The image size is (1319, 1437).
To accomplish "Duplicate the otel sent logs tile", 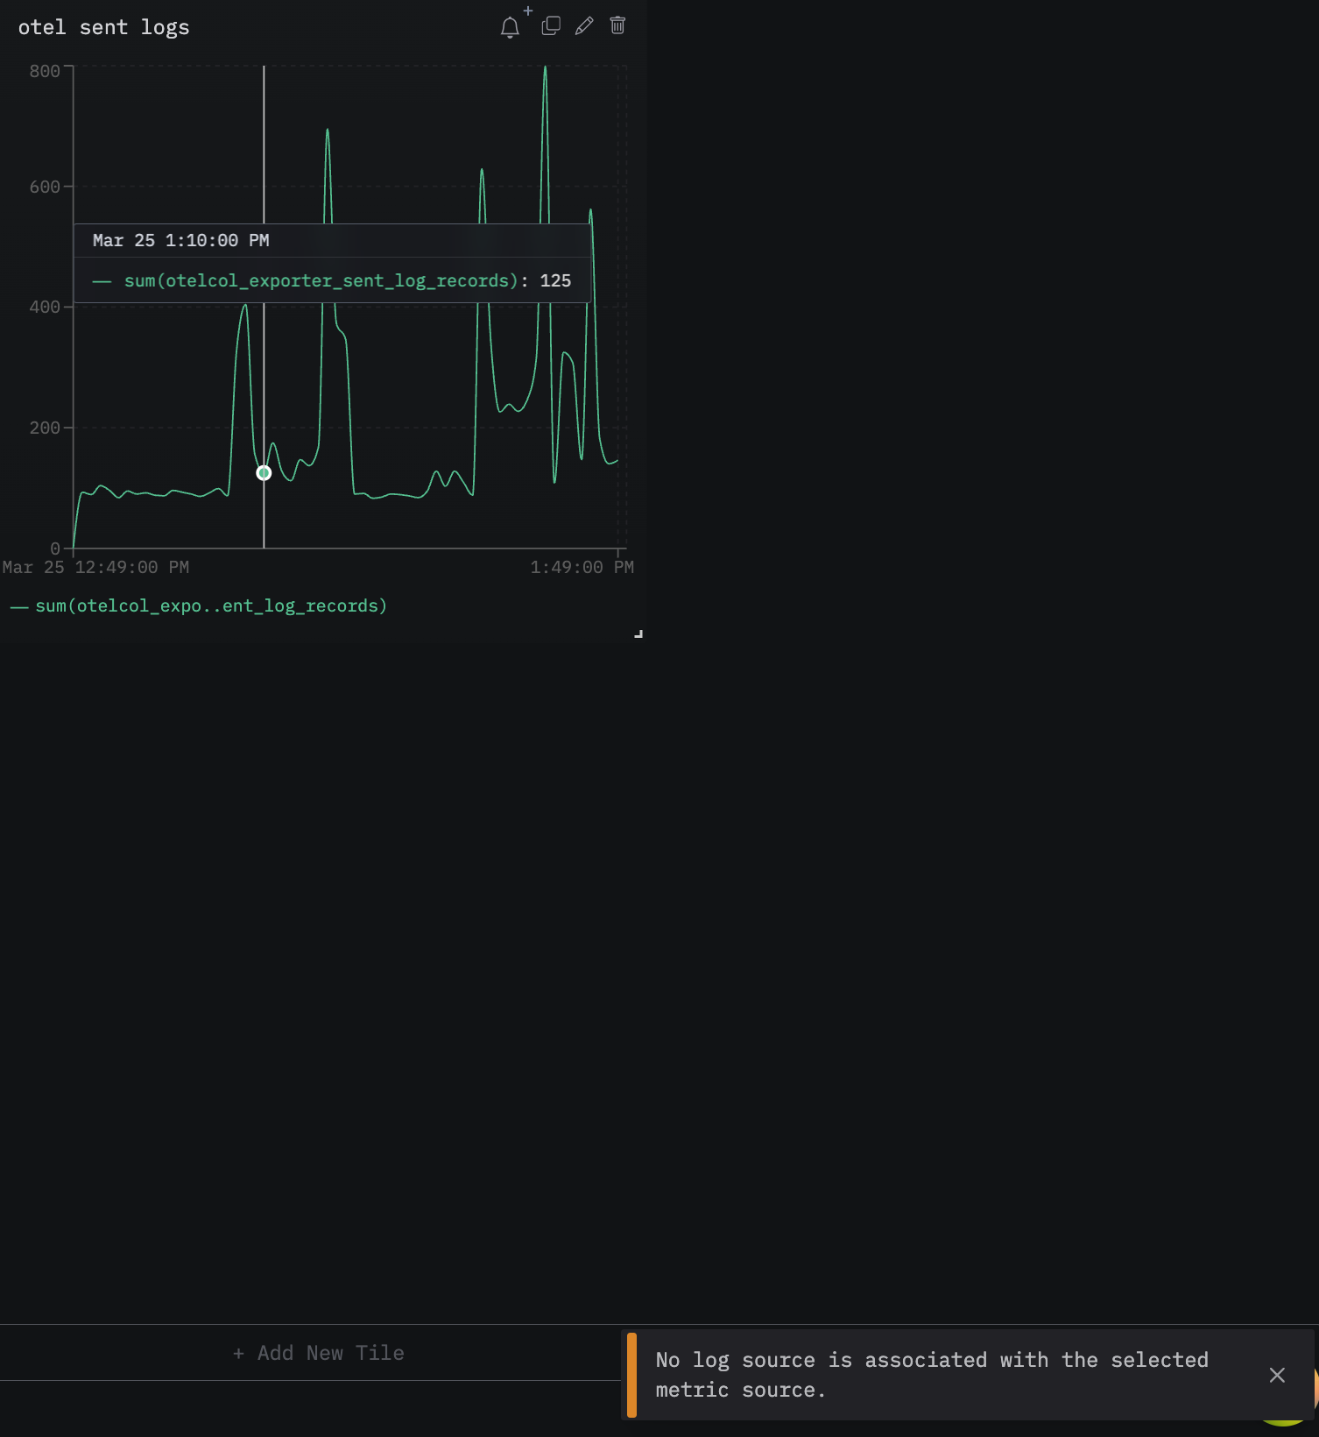I will (x=551, y=25).
